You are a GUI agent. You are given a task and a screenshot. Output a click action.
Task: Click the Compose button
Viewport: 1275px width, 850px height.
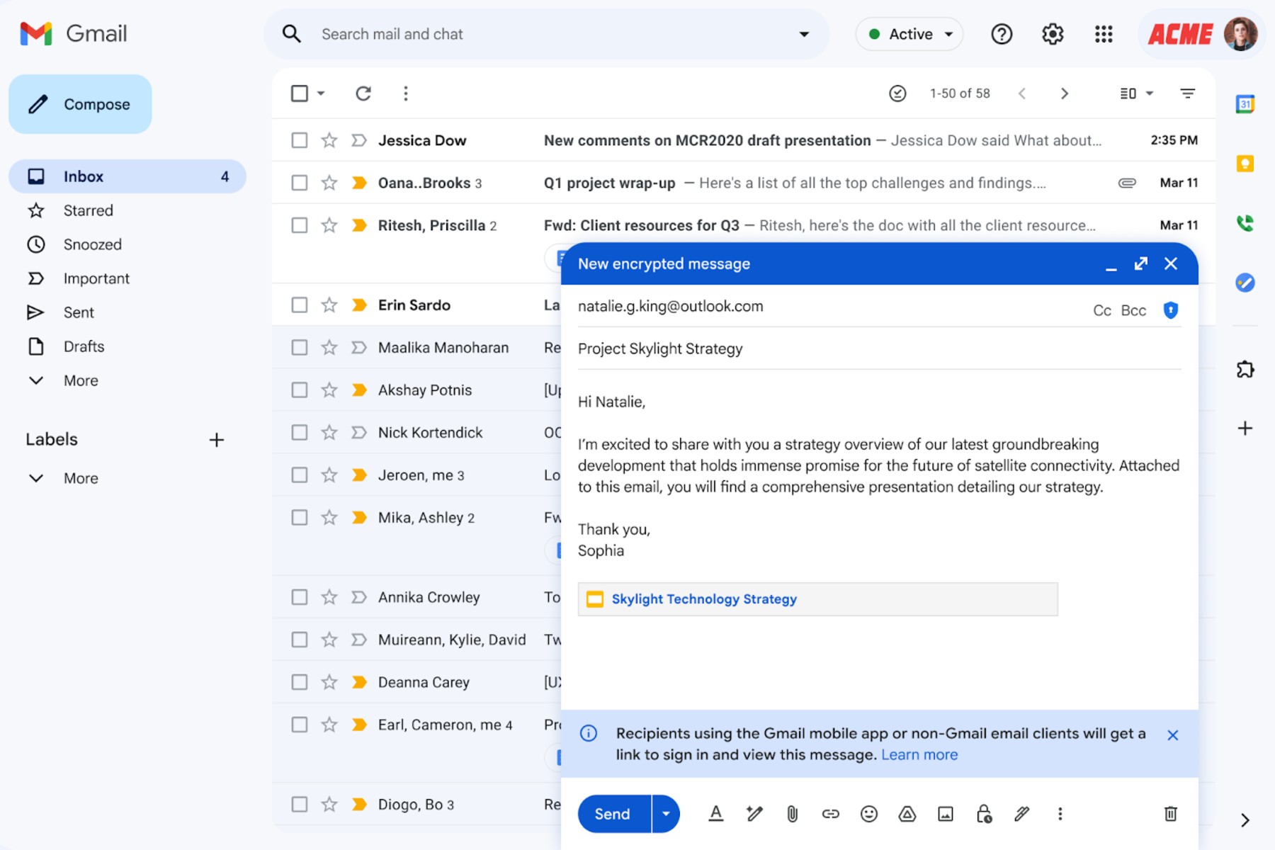80,104
